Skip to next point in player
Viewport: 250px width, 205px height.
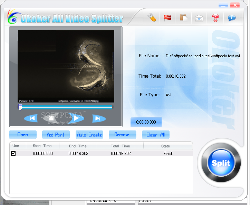(99, 118)
